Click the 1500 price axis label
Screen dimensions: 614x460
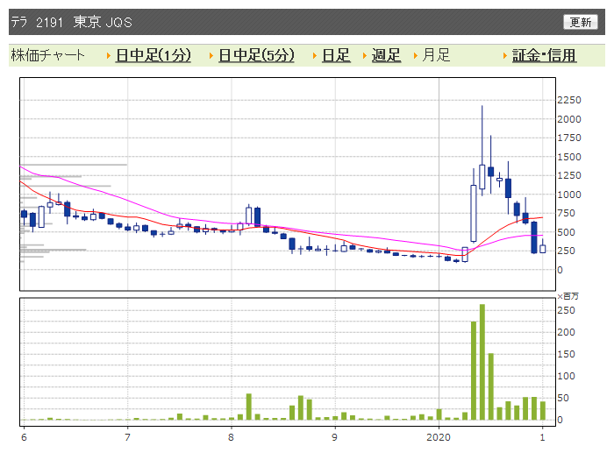click(x=569, y=157)
